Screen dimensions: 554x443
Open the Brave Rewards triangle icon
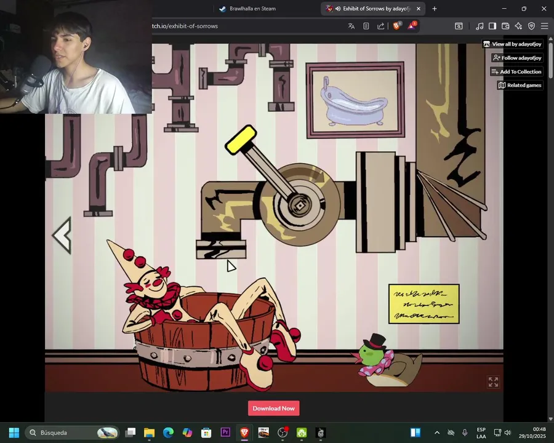pyautogui.click(x=412, y=25)
